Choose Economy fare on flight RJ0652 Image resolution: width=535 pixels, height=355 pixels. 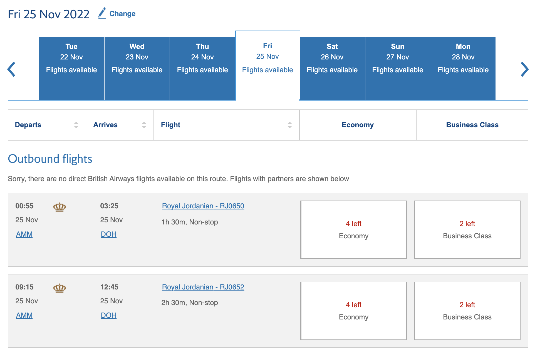point(353,311)
